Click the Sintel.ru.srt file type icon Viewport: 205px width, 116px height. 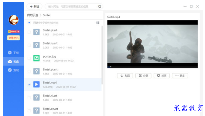point(37,45)
